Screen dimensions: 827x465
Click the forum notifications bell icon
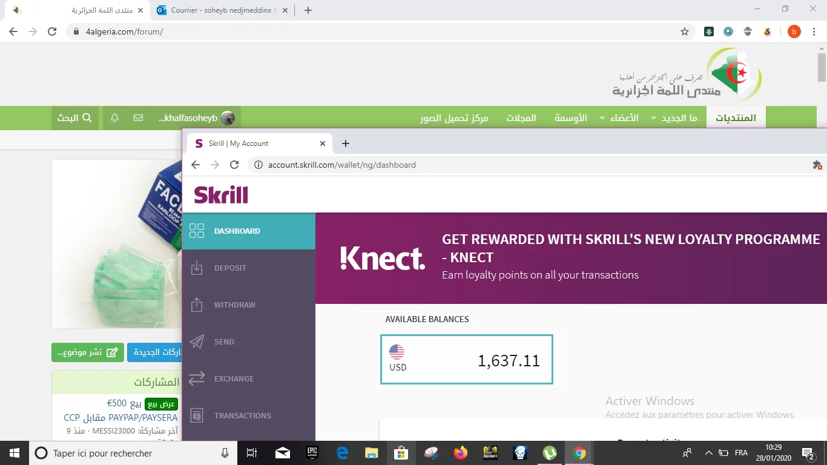pos(114,118)
